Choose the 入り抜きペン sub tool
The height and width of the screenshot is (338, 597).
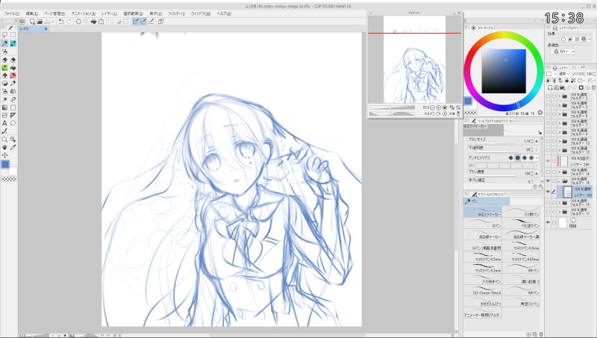[482, 279]
